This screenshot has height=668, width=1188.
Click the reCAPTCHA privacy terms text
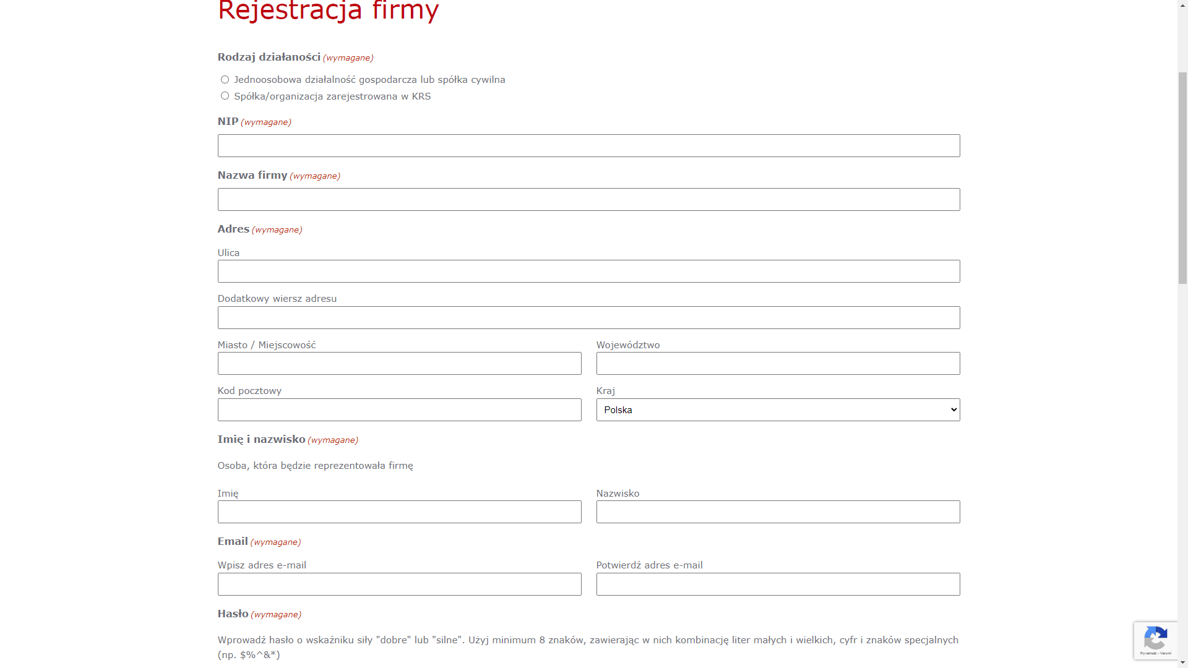[1155, 653]
